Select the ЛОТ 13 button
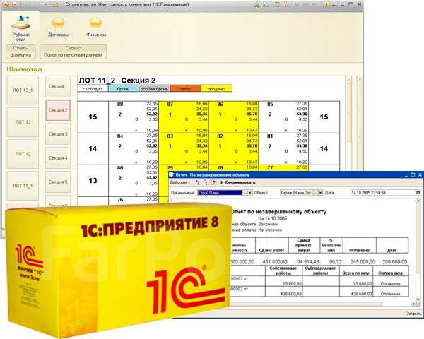Viewport: 424px width, 339px height. pyautogui.click(x=23, y=122)
